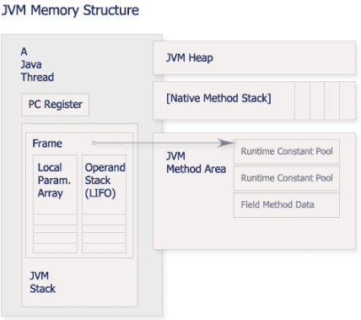Select the first Runtime Constant Pool box
361x320 pixels.
287,152
